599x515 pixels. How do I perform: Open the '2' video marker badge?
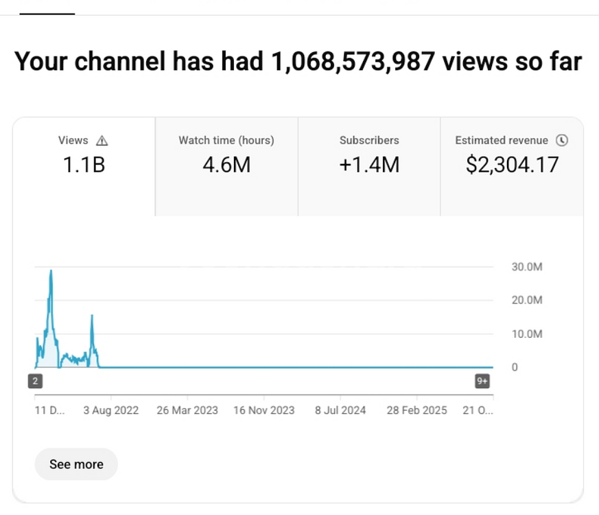click(x=35, y=381)
